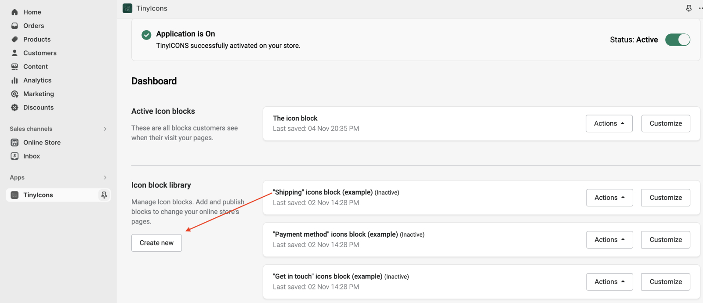703x303 pixels.
Task: Expand the Sales channels section chevron
Action: click(105, 129)
